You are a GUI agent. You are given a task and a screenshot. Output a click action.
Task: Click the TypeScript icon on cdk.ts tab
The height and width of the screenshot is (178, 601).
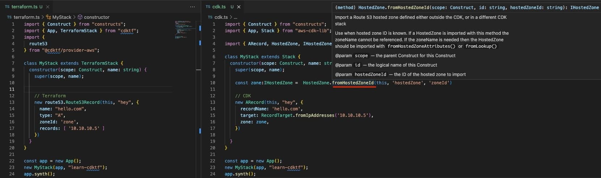[208, 7]
